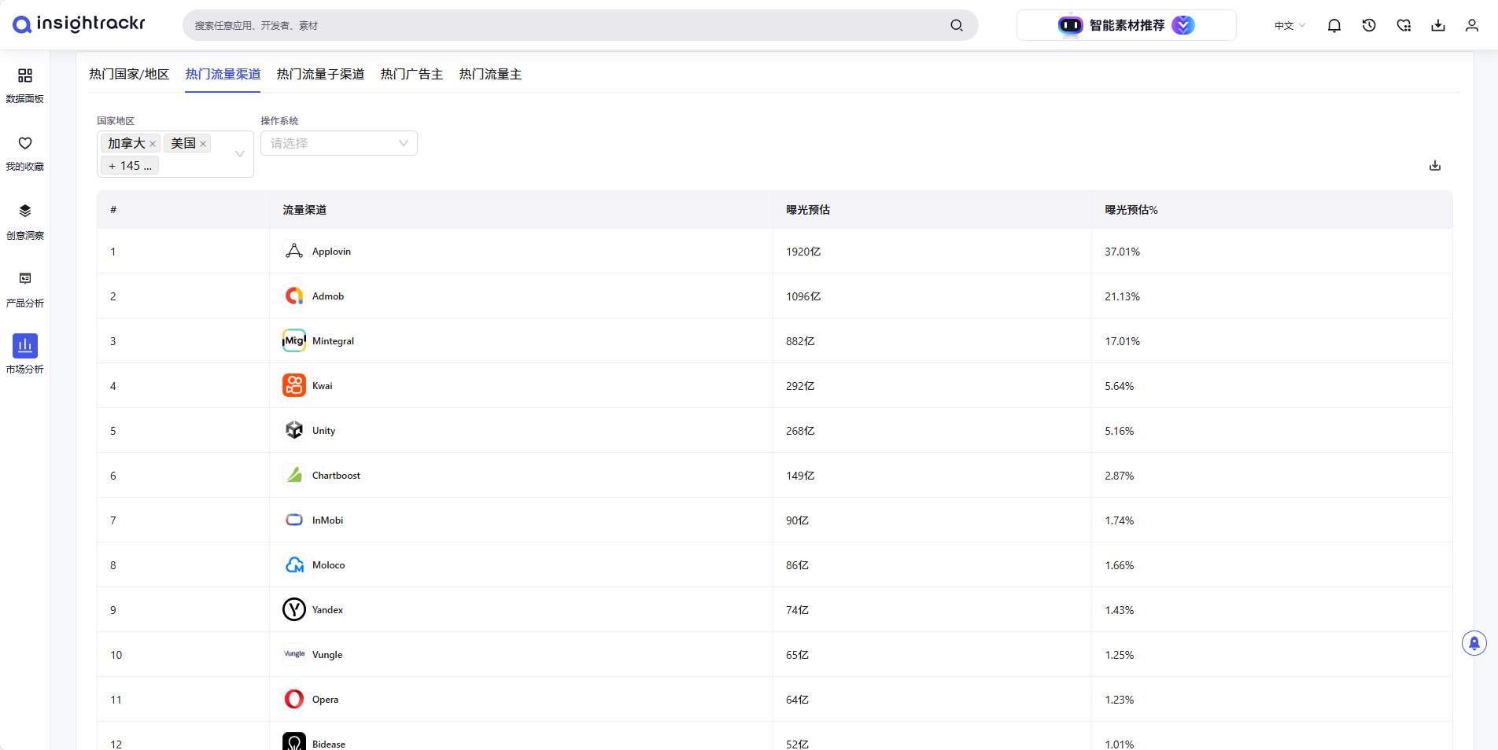
Task: Open 创意洞察 in the sidebar
Action: tap(25, 222)
